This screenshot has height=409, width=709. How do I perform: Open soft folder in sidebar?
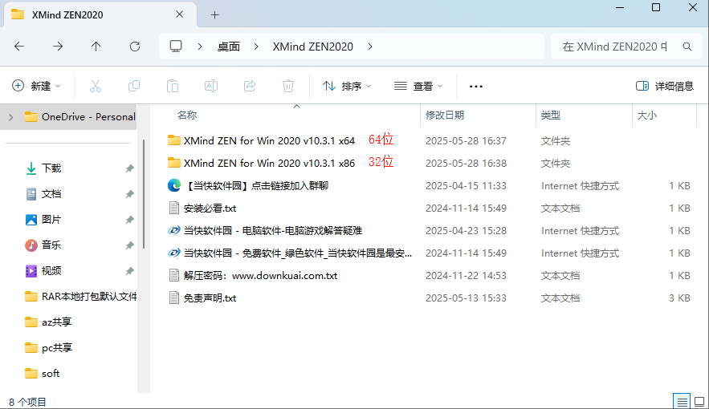[51, 374]
